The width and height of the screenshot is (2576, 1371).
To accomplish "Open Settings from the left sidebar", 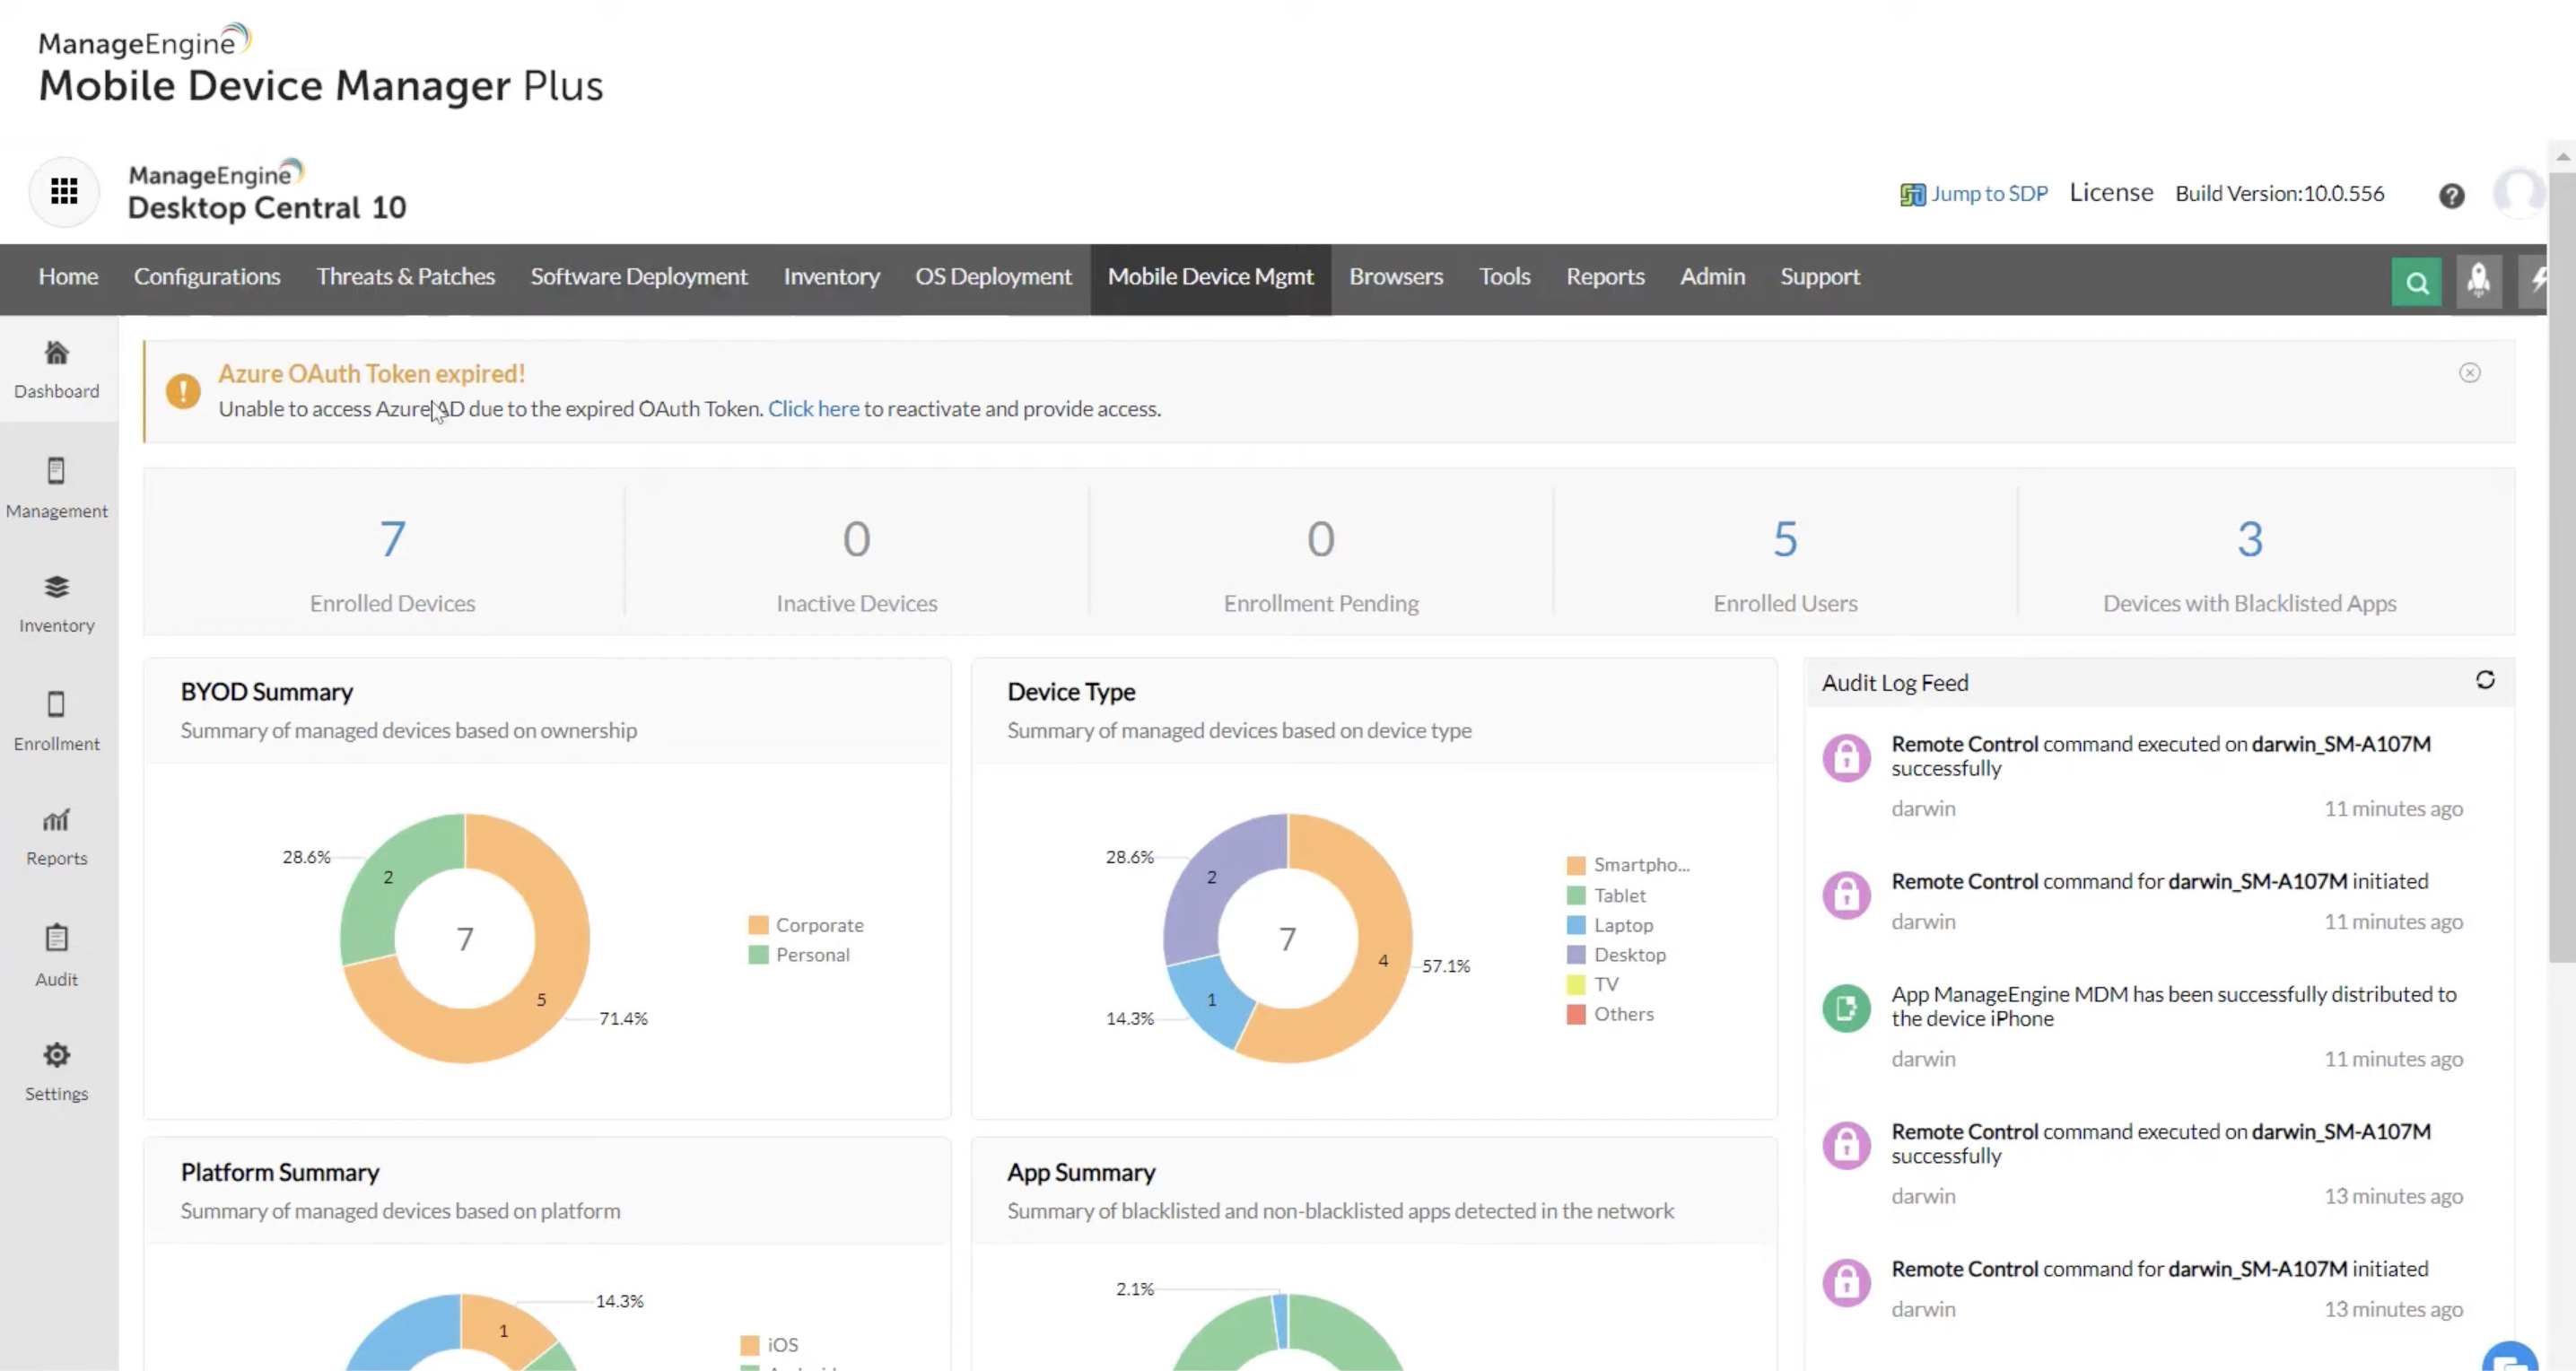I will [x=56, y=1071].
